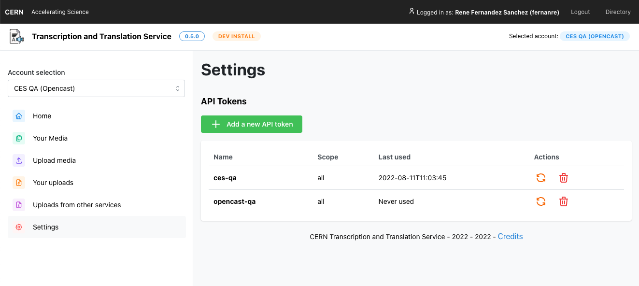Add a new API token
Screen dimensions: 639x286
click(x=252, y=124)
